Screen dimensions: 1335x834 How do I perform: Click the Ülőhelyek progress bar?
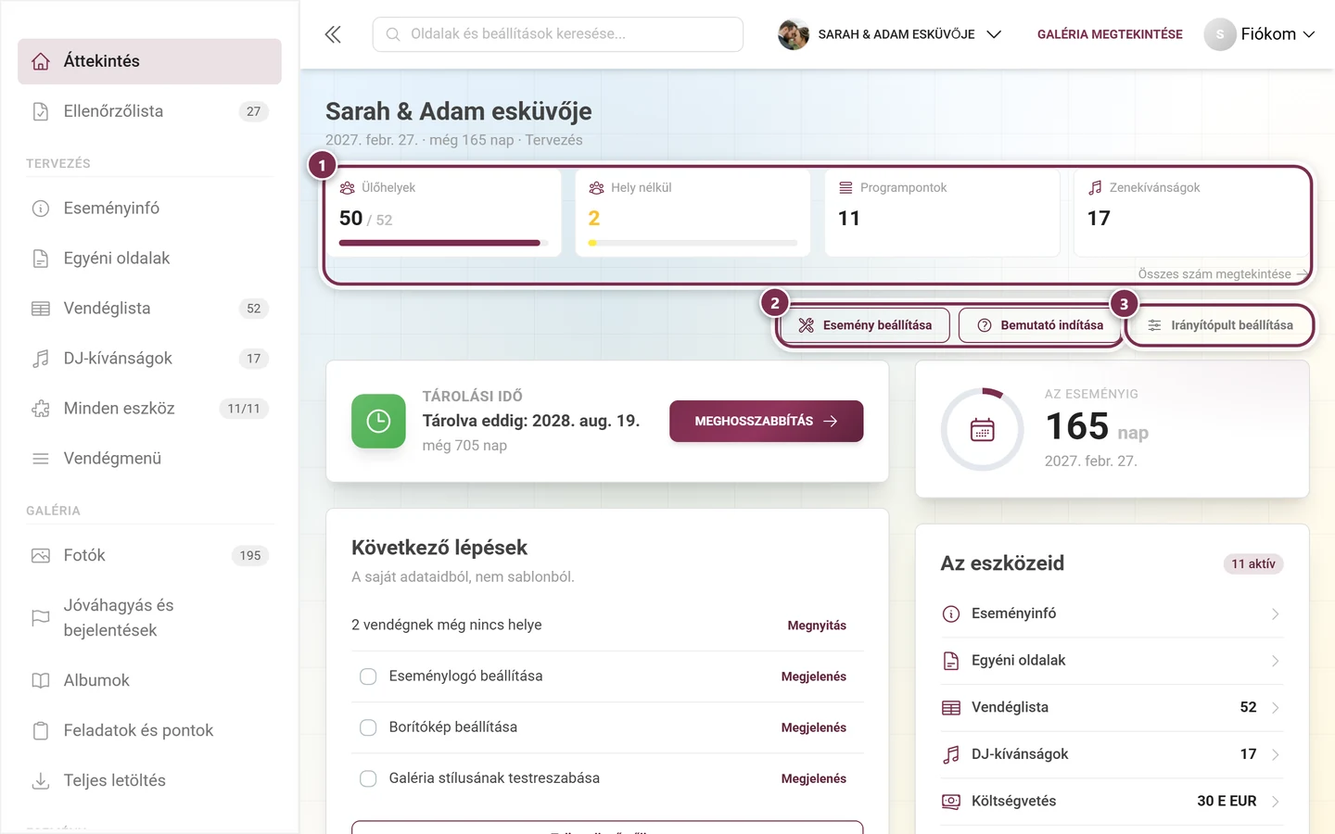(x=444, y=243)
